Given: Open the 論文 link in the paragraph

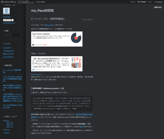Looking at the screenshot, I should (x=82, y=127).
